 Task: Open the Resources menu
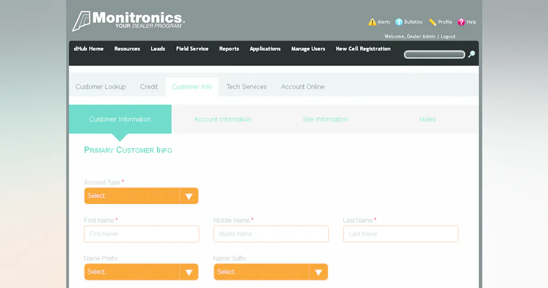[x=127, y=48]
